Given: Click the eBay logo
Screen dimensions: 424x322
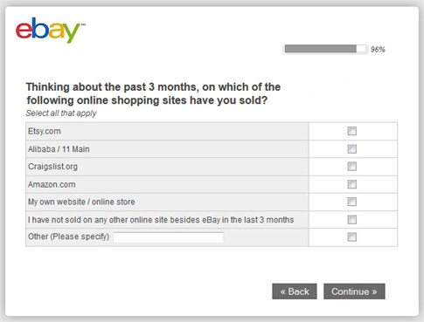Looking at the screenshot, I should point(48,30).
